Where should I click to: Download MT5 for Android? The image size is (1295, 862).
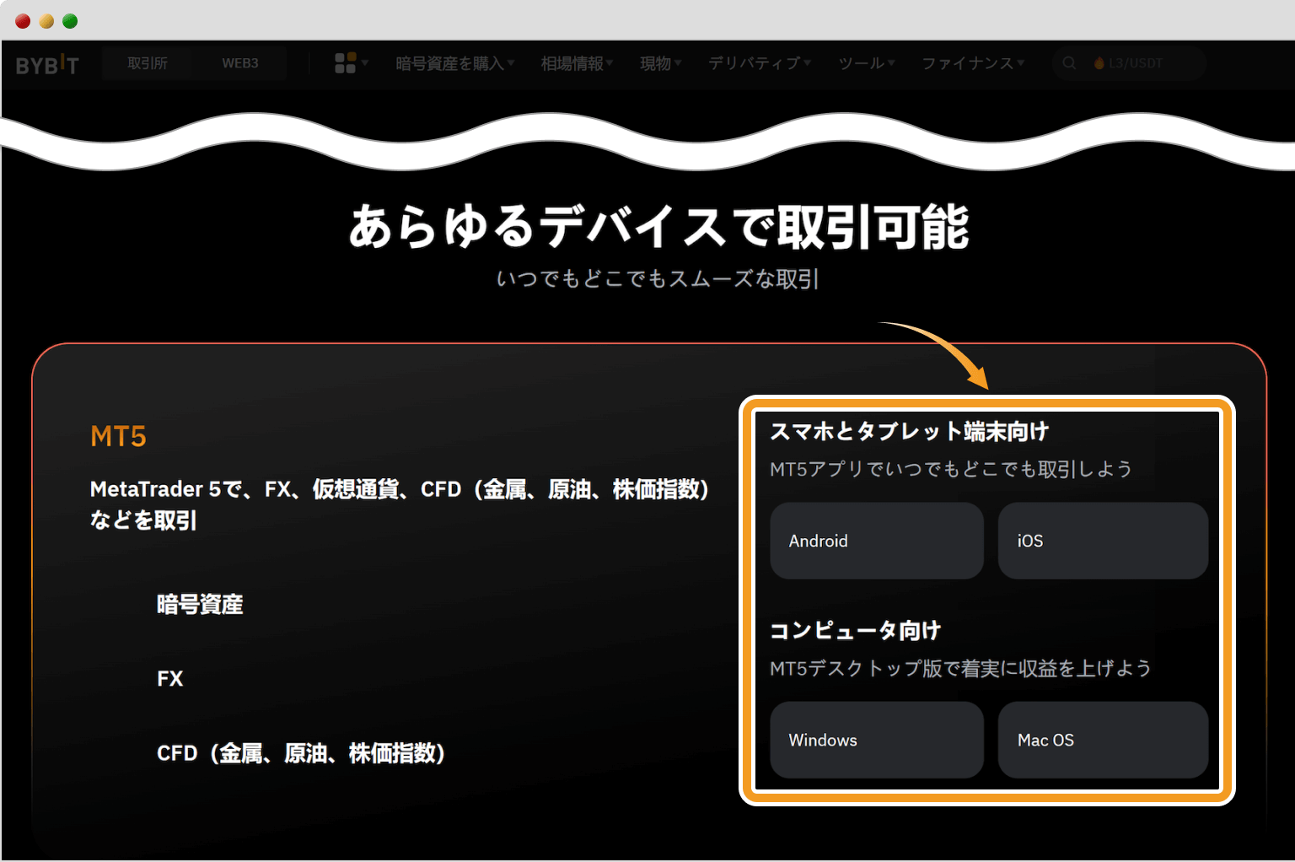(877, 541)
